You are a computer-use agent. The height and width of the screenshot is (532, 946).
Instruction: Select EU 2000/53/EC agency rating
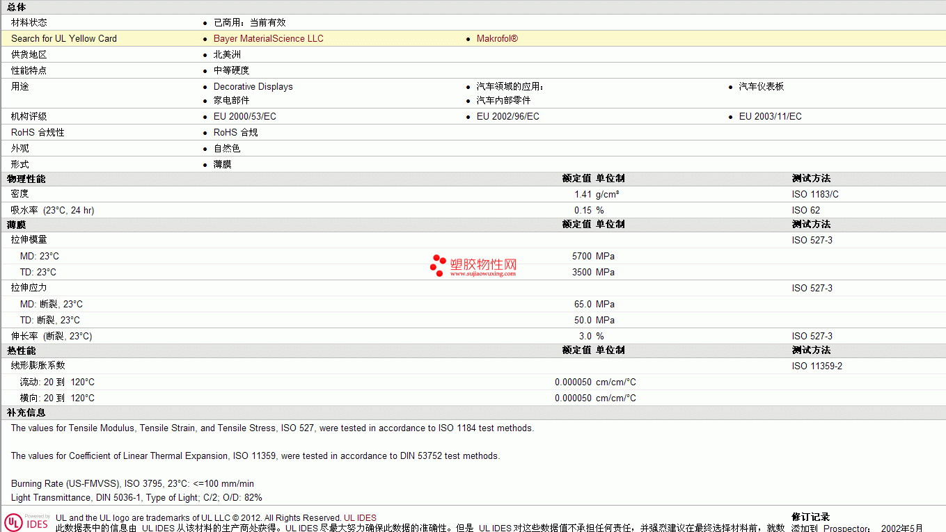[x=245, y=116]
